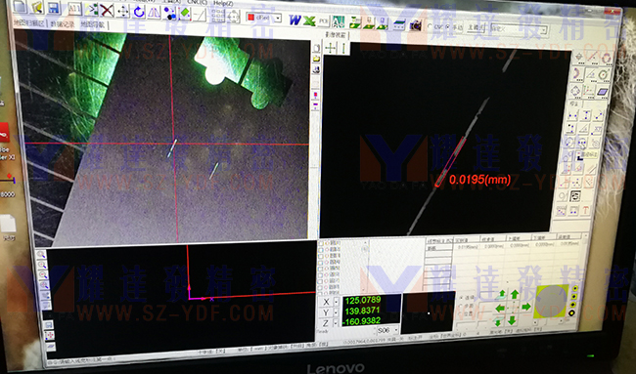
Task: Open the Help(Z) menu
Action: click(223, 2)
